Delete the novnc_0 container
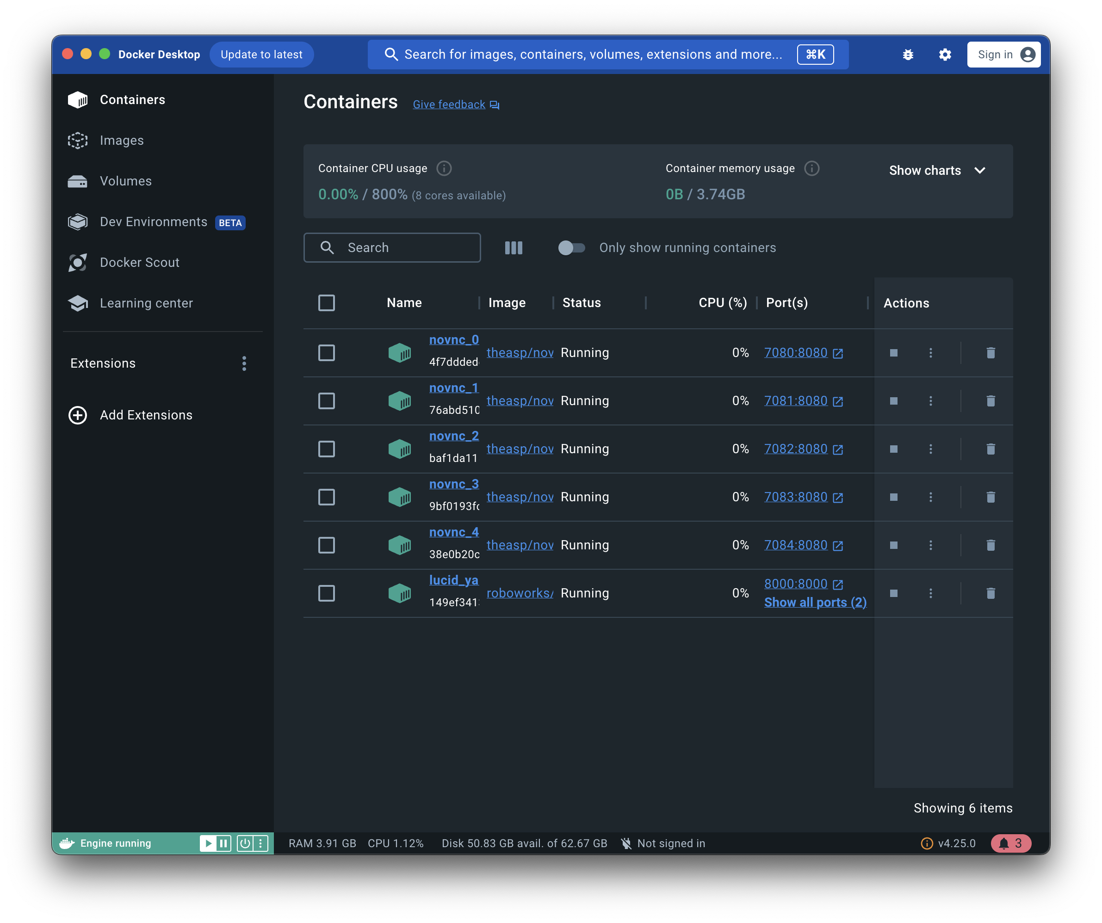The width and height of the screenshot is (1102, 923). [x=990, y=353]
